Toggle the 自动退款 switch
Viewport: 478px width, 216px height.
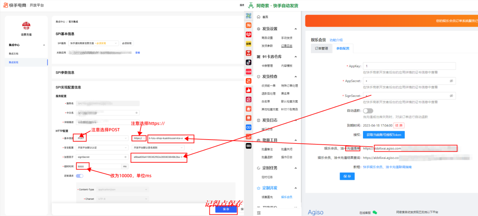(x=368, y=111)
